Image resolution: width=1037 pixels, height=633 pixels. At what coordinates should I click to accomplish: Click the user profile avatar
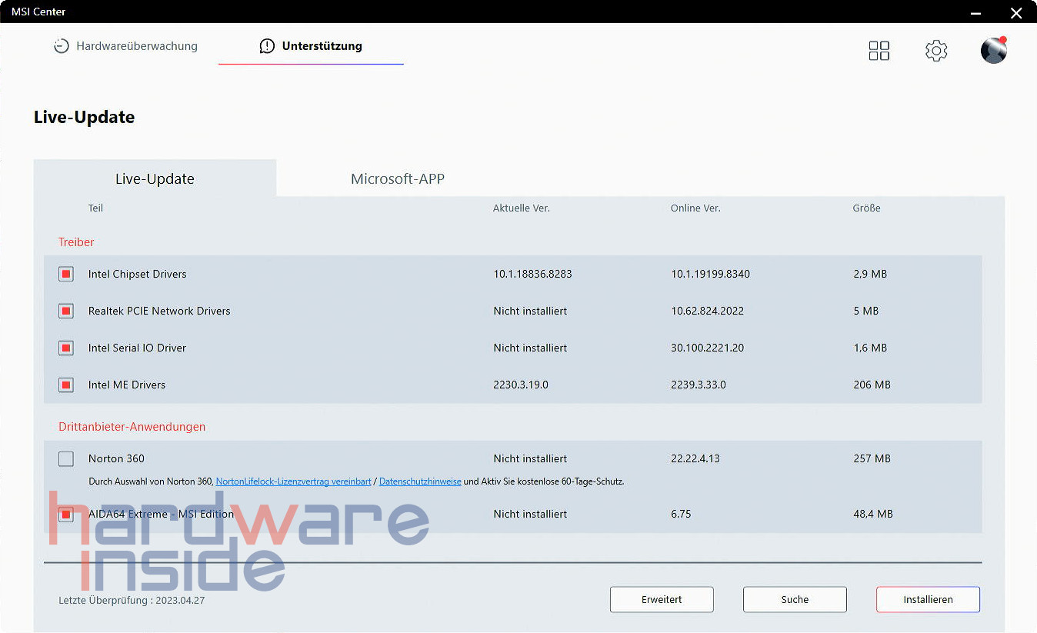[x=993, y=51]
